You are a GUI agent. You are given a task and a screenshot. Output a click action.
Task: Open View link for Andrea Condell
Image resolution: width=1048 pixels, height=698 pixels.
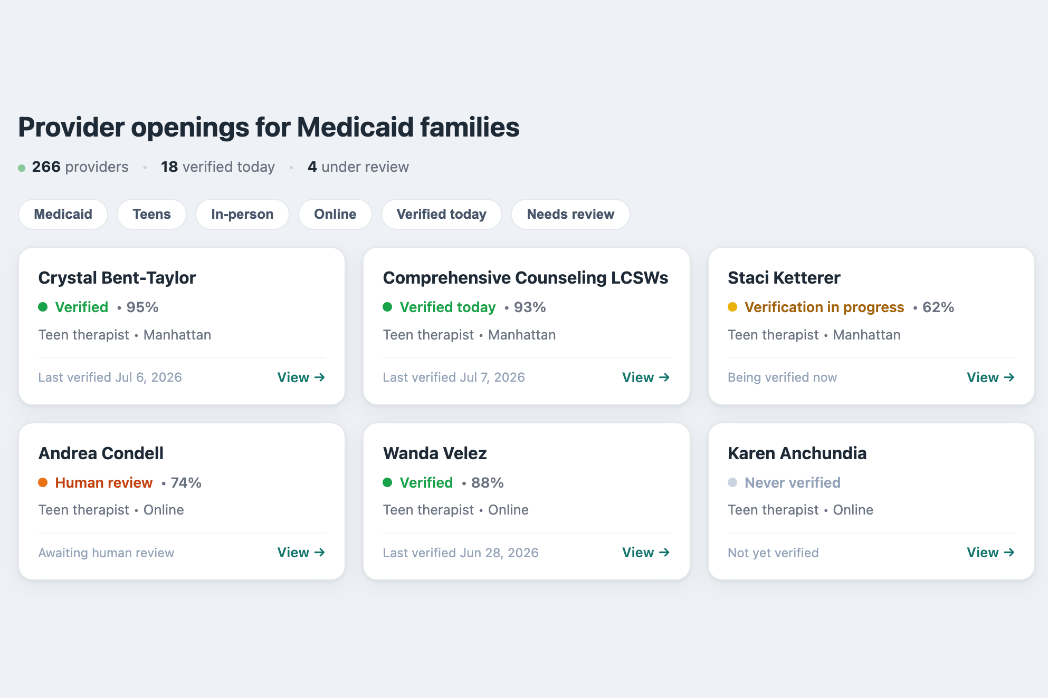tap(301, 552)
